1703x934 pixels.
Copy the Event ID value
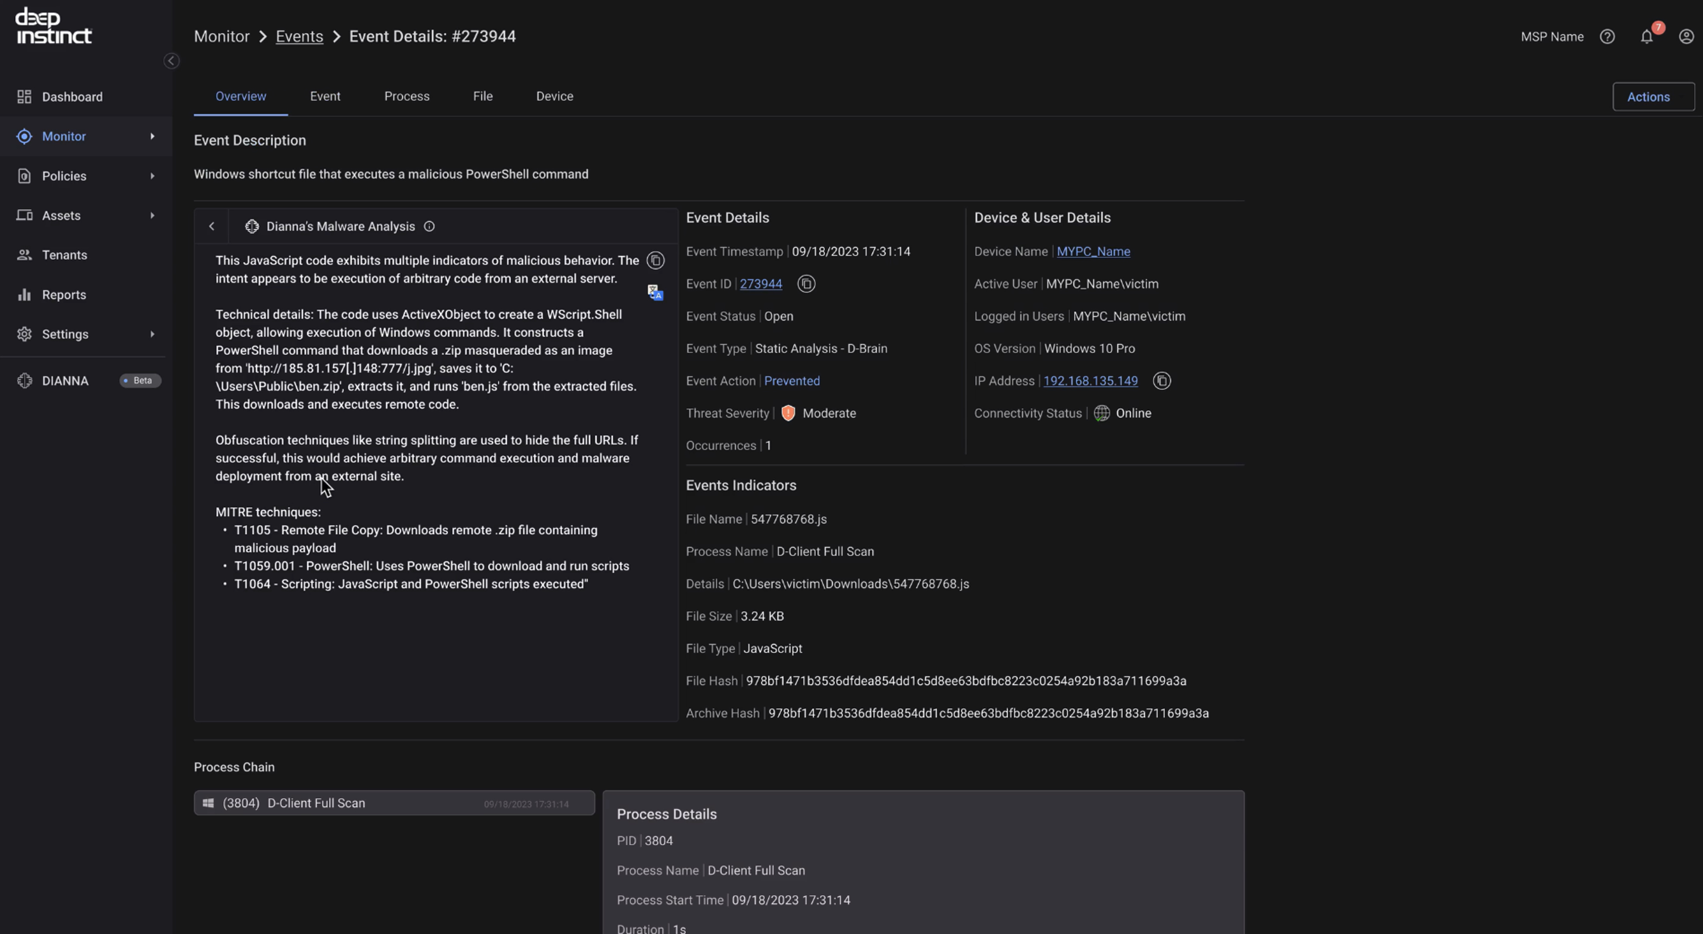(806, 284)
